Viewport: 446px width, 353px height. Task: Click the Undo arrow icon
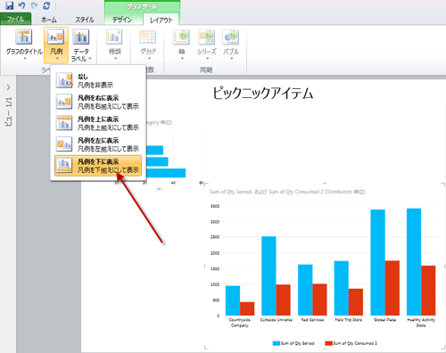point(21,5)
